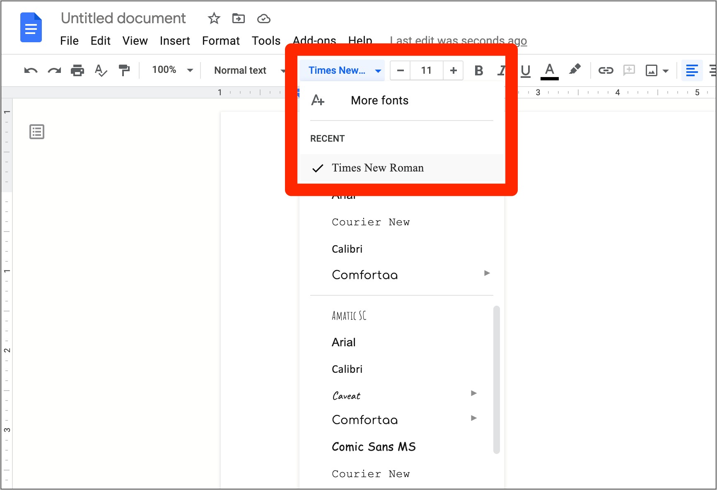
Task: Rename the Untitled document title
Action: click(123, 18)
